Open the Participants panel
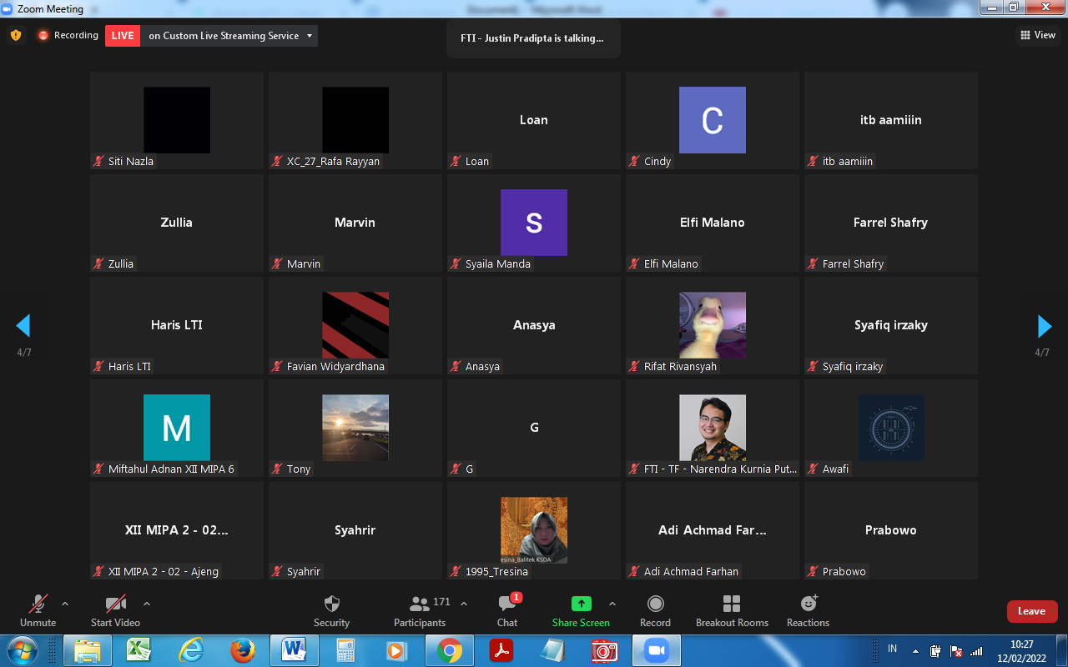Image resolution: width=1068 pixels, height=667 pixels. pyautogui.click(x=420, y=604)
